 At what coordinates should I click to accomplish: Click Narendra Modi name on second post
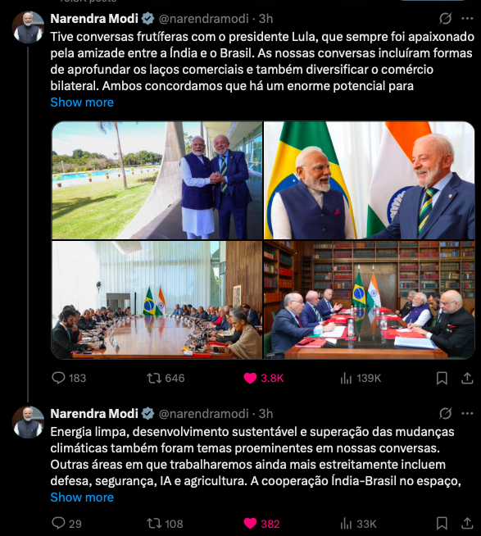coord(94,413)
